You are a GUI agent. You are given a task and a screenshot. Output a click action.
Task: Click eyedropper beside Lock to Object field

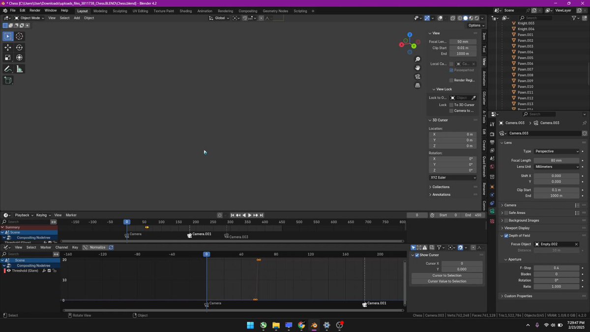[473, 98]
